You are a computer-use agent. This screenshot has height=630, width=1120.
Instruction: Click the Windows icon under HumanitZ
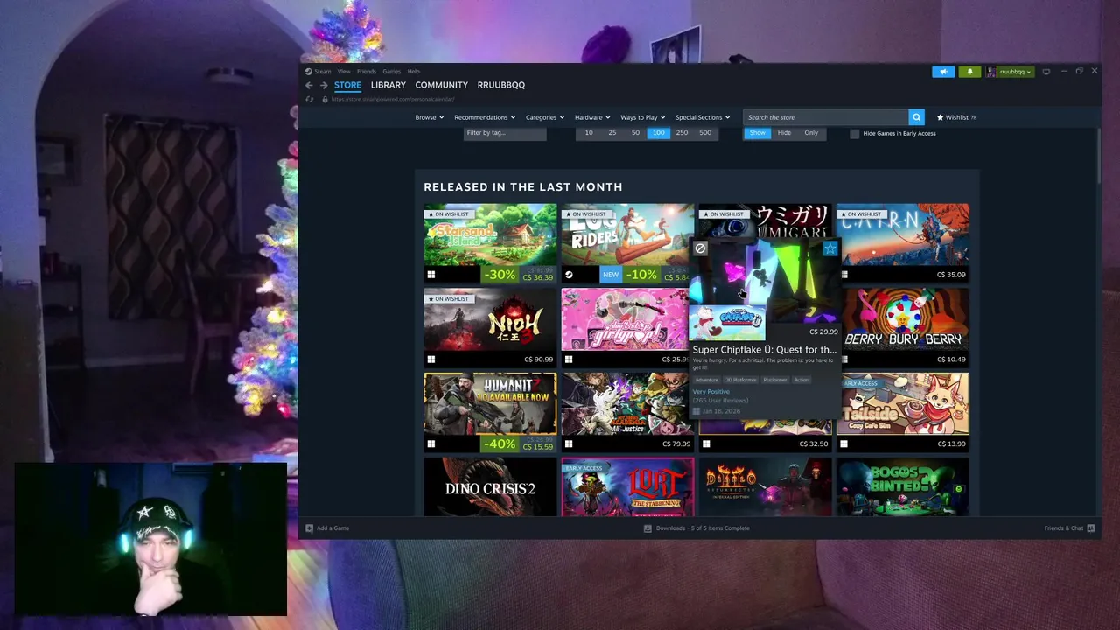point(430,444)
